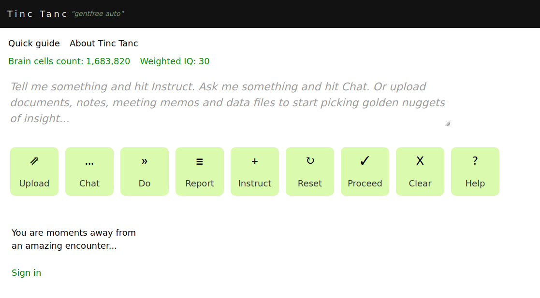
Task: Grab the text area resize handle
Action: [x=448, y=124]
